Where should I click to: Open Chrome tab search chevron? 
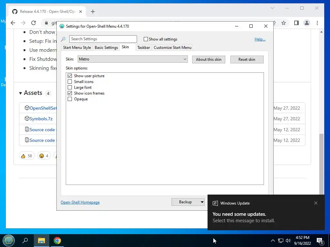[x=272, y=8]
